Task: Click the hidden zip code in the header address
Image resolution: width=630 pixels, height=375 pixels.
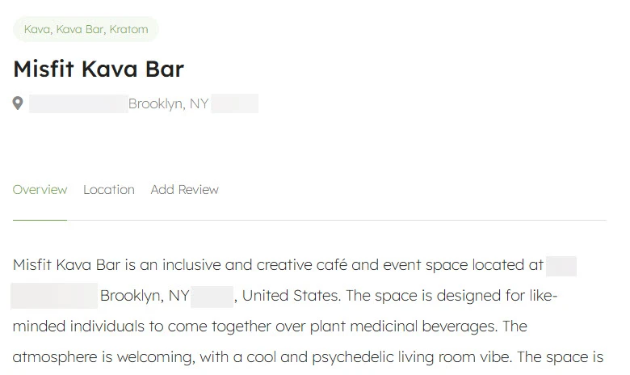Action: point(234,103)
